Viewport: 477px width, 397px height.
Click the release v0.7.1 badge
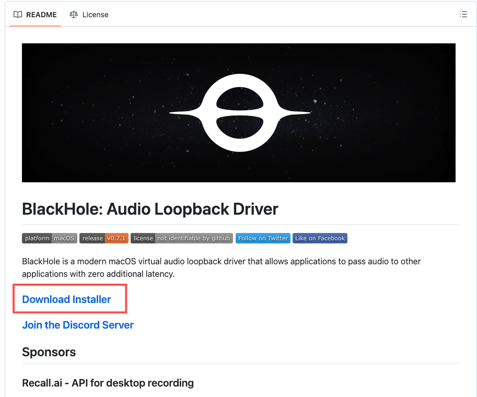104,238
